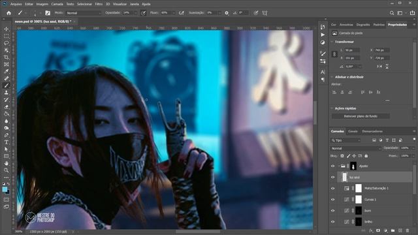Click the Home icon in options bar
This screenshot has width=418, height=235.
coord(8,13)
